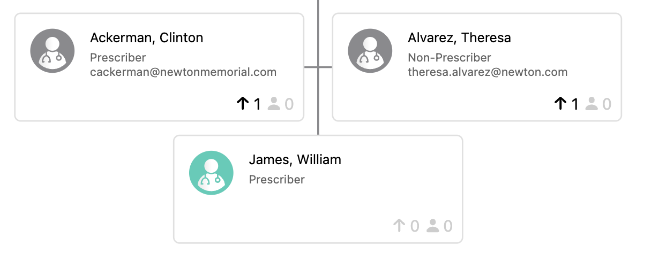Open the James, William name link
The image size is (659, 261).
pyautogui.click(x=295, y=160)
